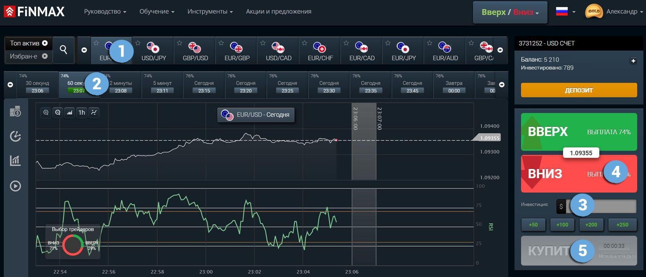The height and width of the screenshot is (277, 646).
Task: Select the EUR/GBP asset tab
Action: tap(237, 50)
